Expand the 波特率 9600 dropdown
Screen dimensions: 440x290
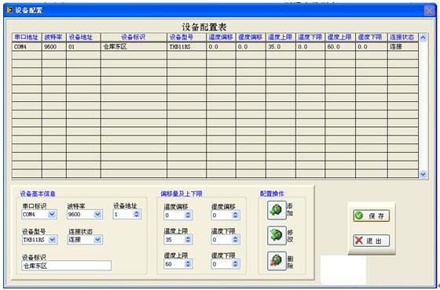[97, 215]
